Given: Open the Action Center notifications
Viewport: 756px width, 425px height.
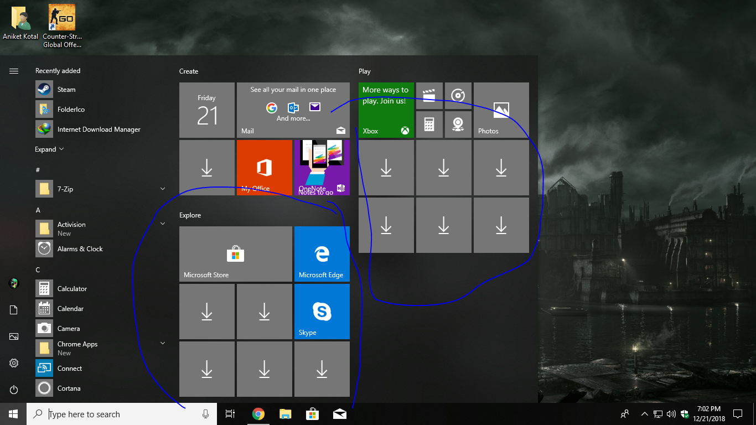Looking at the screenshot, I should (x=737, y=414).
